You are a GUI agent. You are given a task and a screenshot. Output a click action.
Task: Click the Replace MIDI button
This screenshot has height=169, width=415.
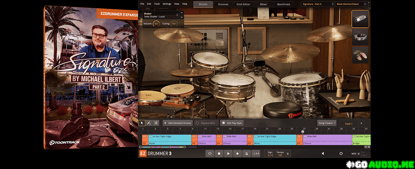[206, 123]
